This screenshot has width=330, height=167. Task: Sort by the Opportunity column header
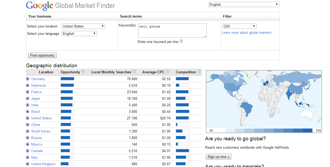[x=70, y=72]
